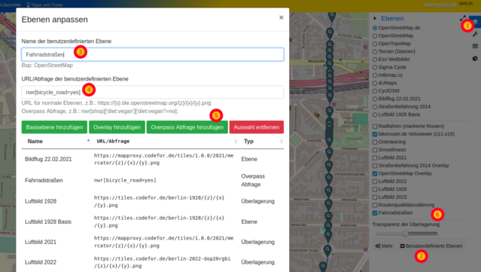Click Overpass Abfrage hinzufügen button
Screen dimensions: 481x272
point(187,127)
